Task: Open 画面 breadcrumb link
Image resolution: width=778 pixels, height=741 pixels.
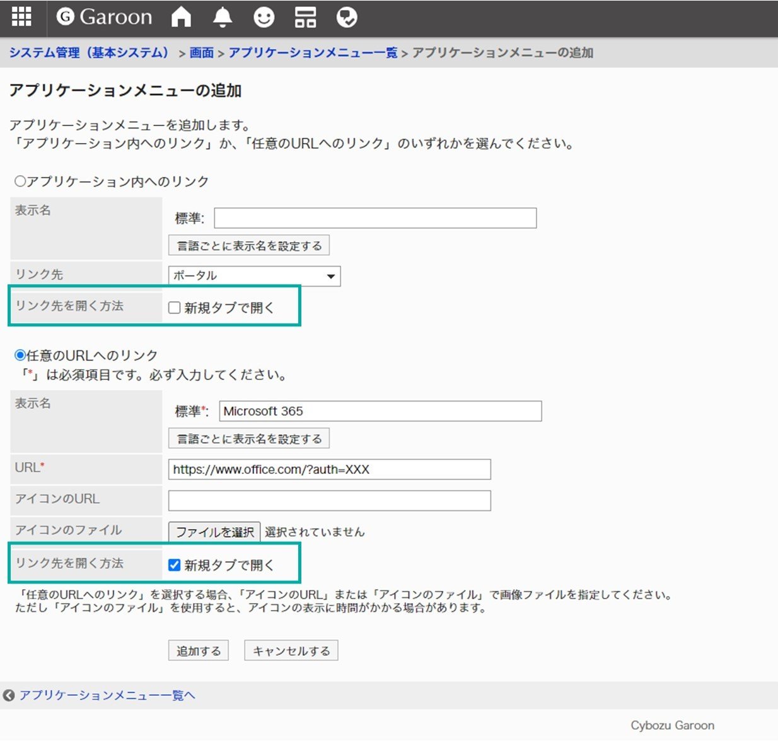Action: coord(202,53)
